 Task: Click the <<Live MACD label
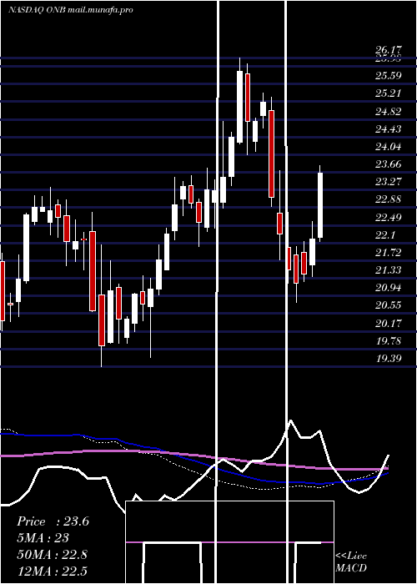351,561
